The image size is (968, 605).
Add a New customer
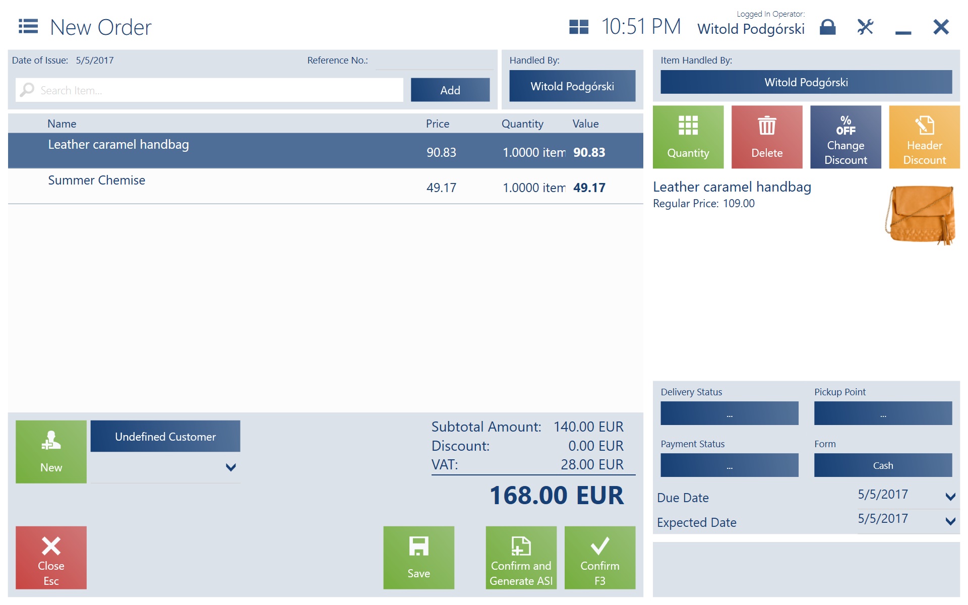click(x=51, y=451)
